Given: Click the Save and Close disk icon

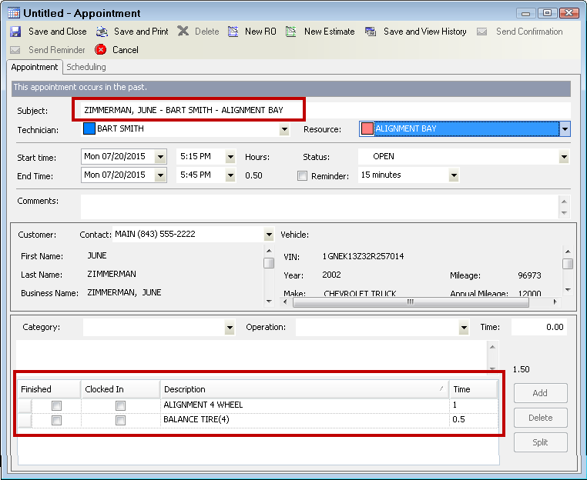Looking at the screenshot, I should [15, 32].
